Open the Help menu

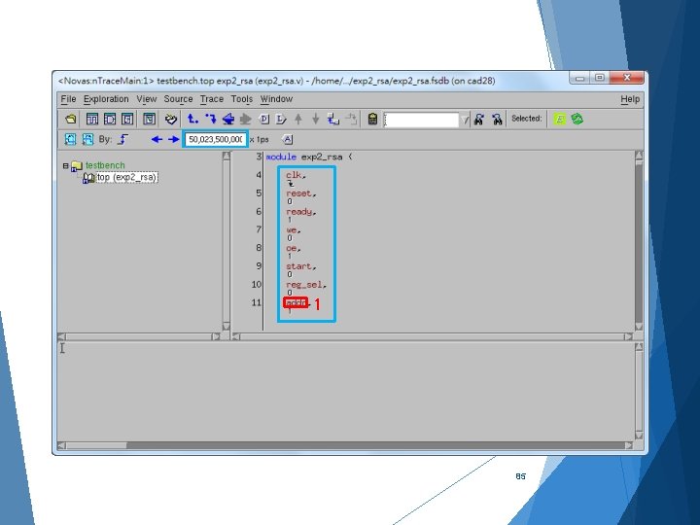pos(630,99)
